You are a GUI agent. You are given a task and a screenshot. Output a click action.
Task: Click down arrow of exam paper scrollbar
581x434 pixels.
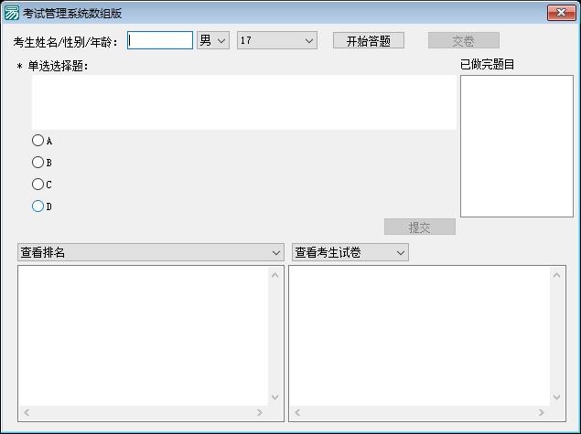(556, 397)
